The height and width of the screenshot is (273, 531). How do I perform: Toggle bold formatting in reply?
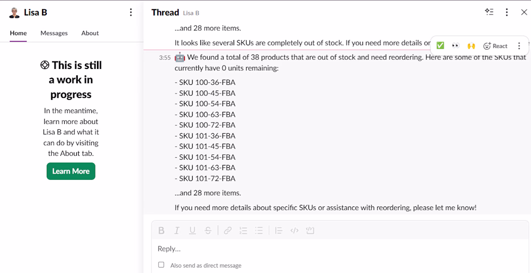[161, 231]
